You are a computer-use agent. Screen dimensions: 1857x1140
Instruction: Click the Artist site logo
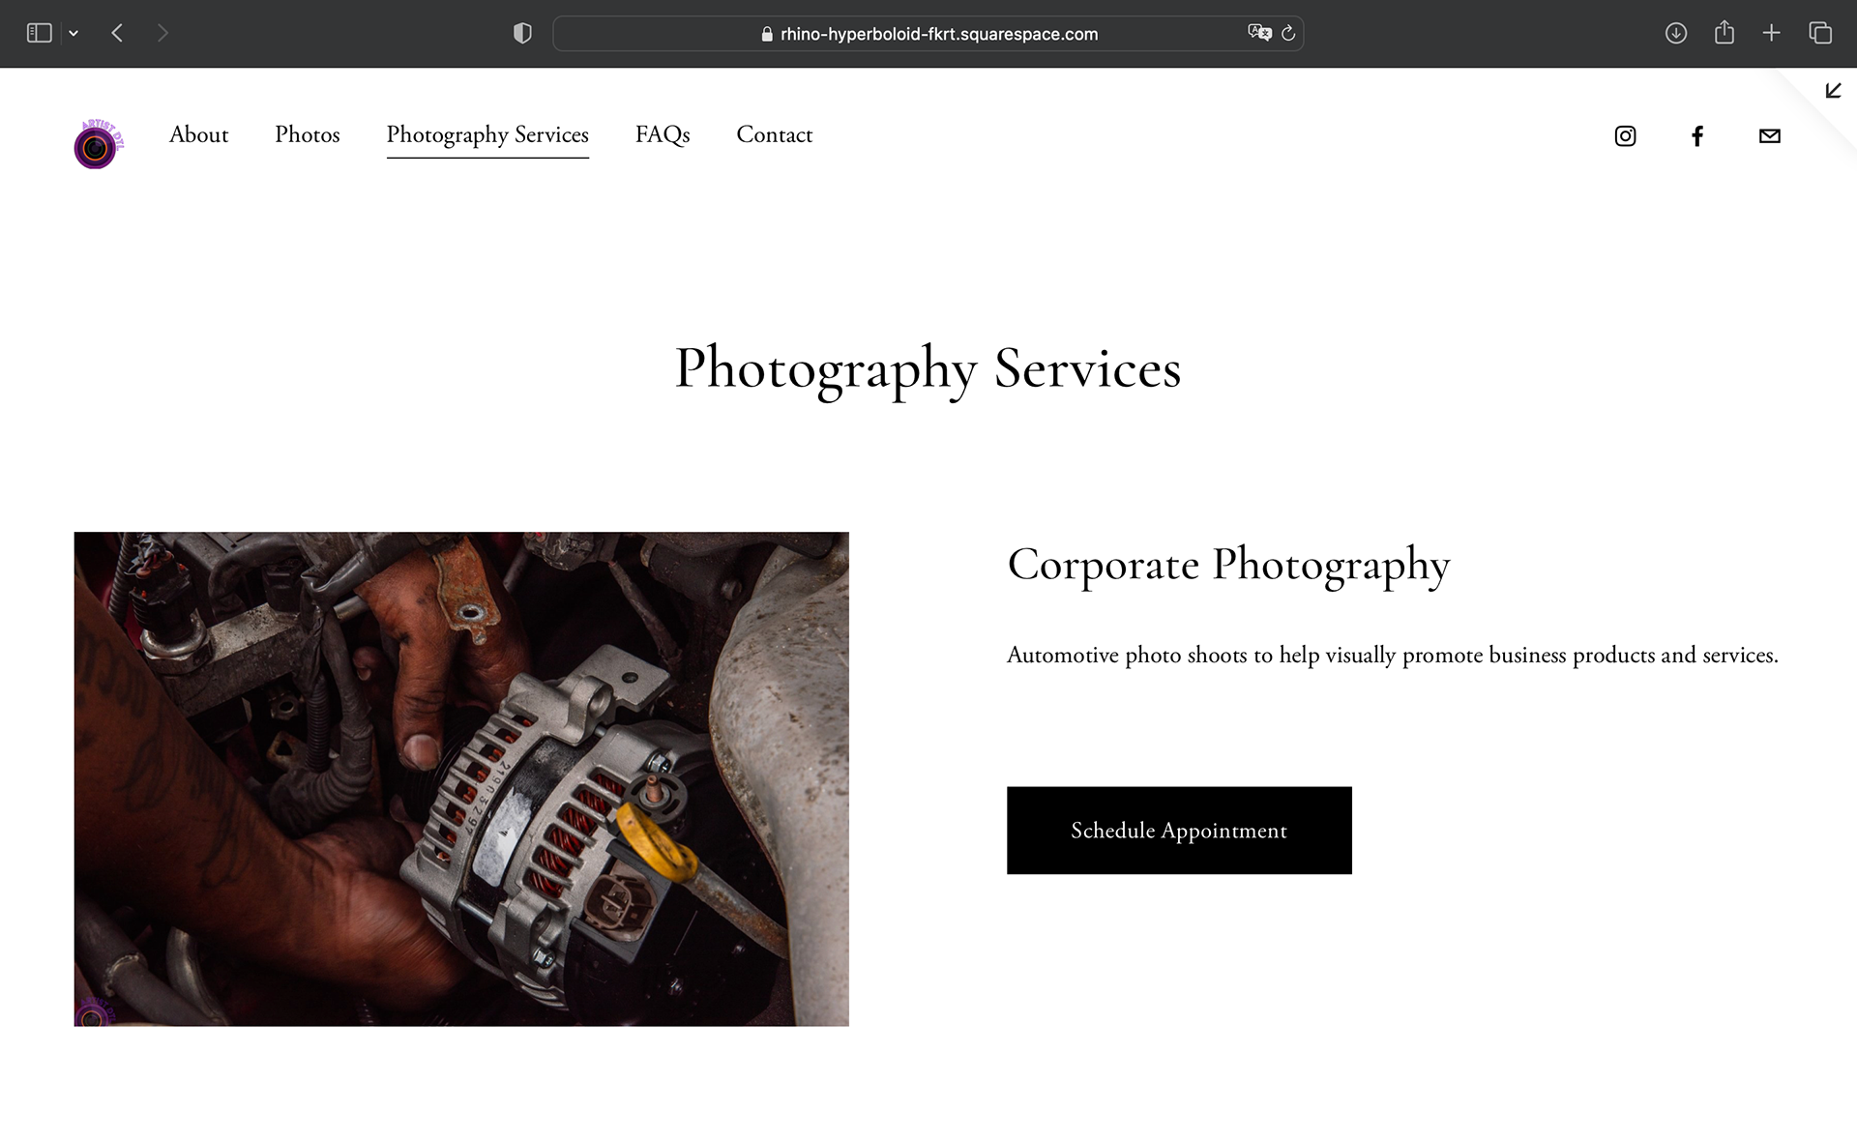99,143
